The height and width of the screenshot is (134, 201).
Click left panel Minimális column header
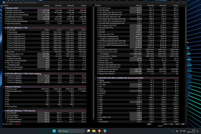coord(58,6)
